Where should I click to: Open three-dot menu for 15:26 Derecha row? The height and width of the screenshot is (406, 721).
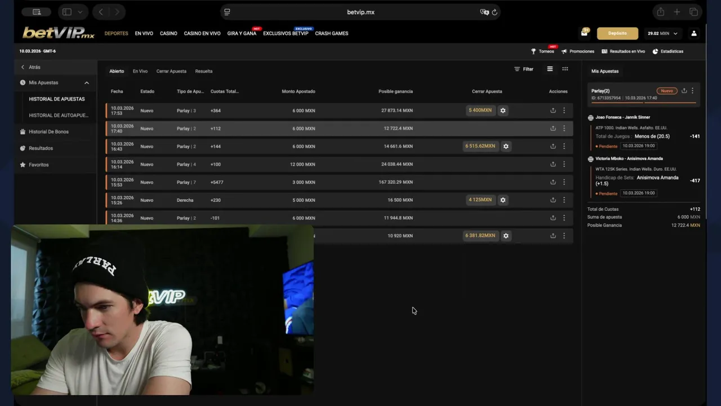pyautogui.click(x=564, y=200)
